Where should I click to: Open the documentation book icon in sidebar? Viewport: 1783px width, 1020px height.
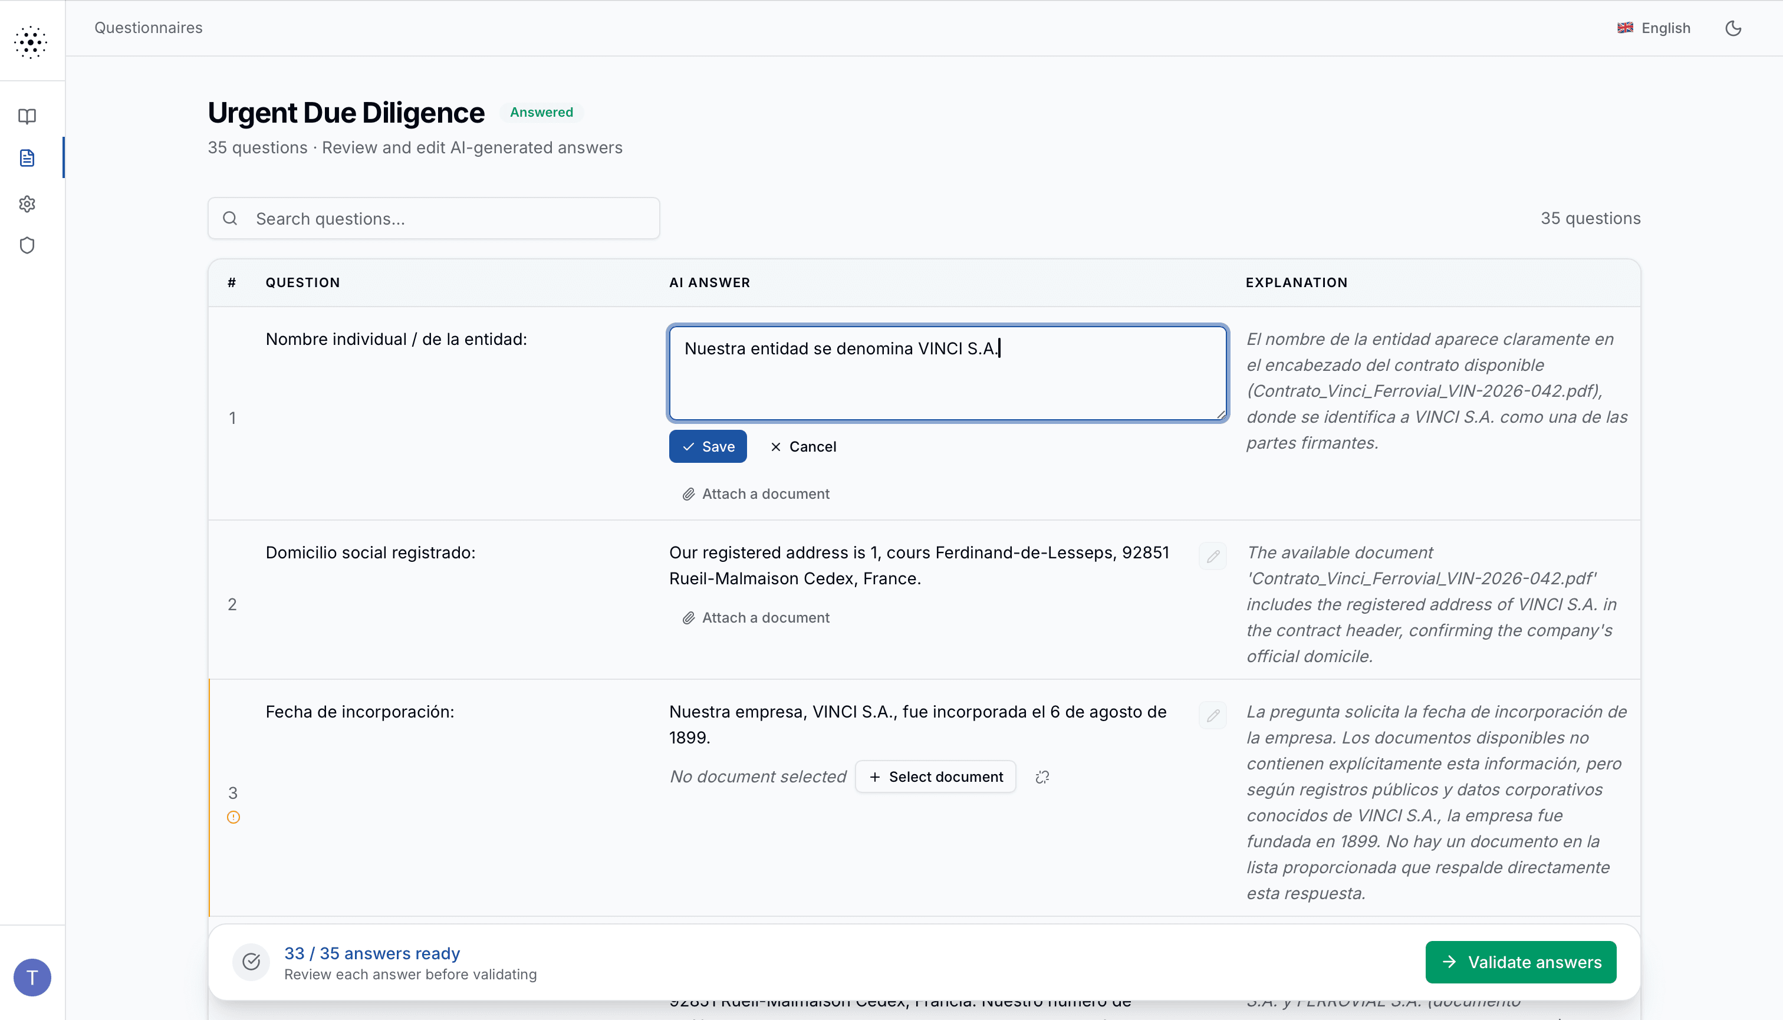tap(27, 116)
